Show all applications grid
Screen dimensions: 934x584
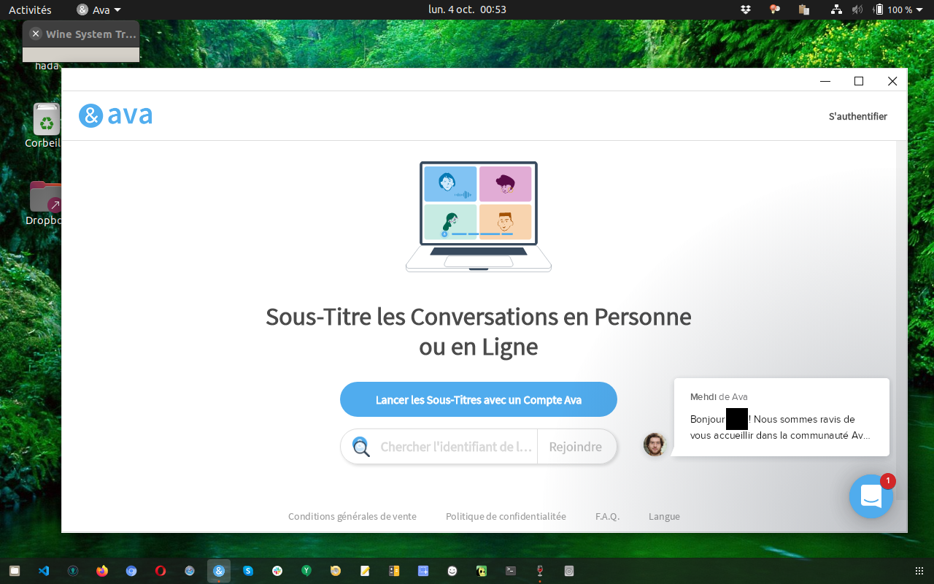[919, 571]
